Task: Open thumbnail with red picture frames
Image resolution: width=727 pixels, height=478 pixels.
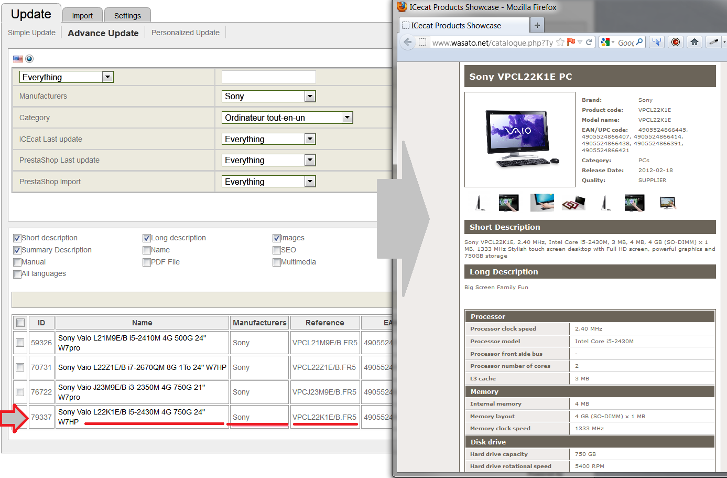Action: coord(573,203)
